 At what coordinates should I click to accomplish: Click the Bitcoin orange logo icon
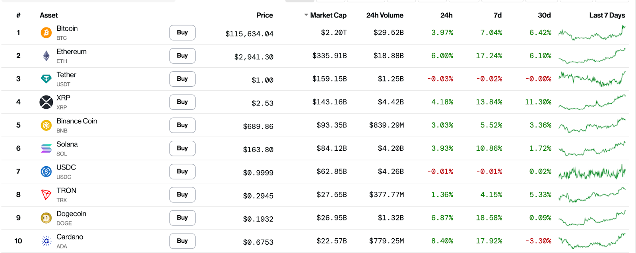[46, 33]
